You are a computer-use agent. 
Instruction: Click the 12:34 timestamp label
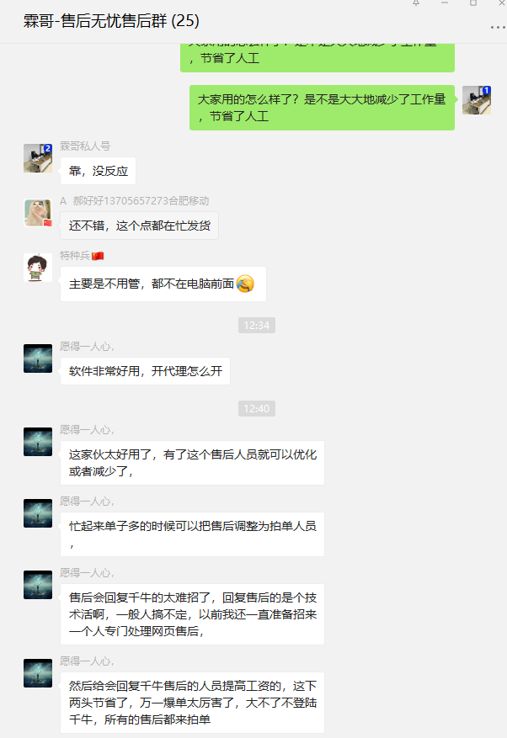(x=257, y=325)
